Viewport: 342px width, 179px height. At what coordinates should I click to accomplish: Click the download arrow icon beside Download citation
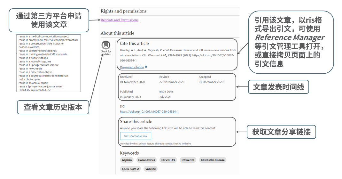146,67
